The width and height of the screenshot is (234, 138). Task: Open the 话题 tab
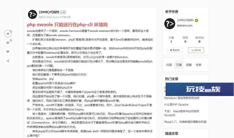[x=189, y=65]
